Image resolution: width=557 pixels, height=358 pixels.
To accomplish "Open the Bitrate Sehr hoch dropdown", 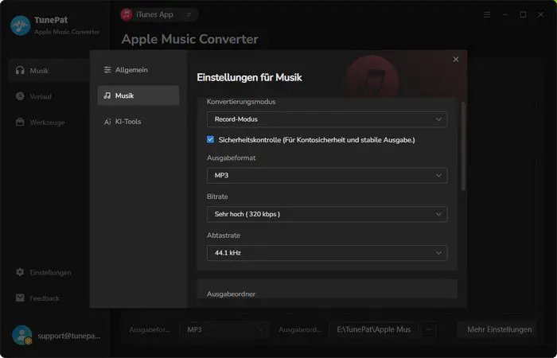I will [x=327, y=214].
